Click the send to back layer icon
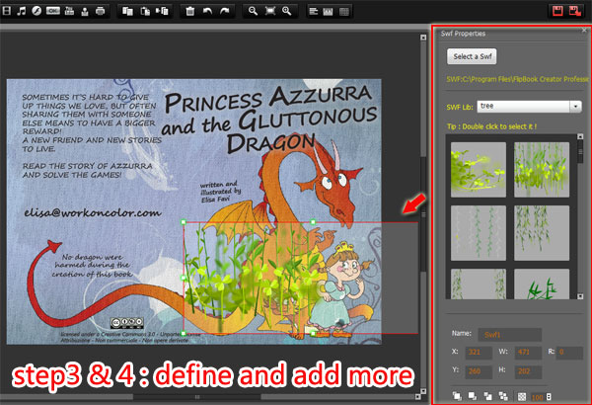This screenshot has height=405, width=592. pos(473,396)
